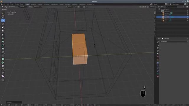Open the Blender logo menu

2,4
